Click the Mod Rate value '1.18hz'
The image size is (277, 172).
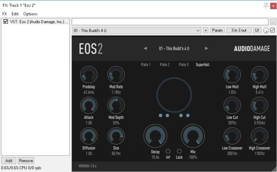click(x=116, y=92)
